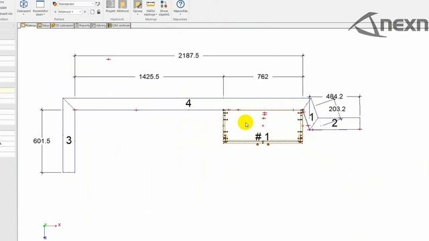Select the 203.2 dimension label
Viewport: 429px width, 241px height.
[336, 109]
